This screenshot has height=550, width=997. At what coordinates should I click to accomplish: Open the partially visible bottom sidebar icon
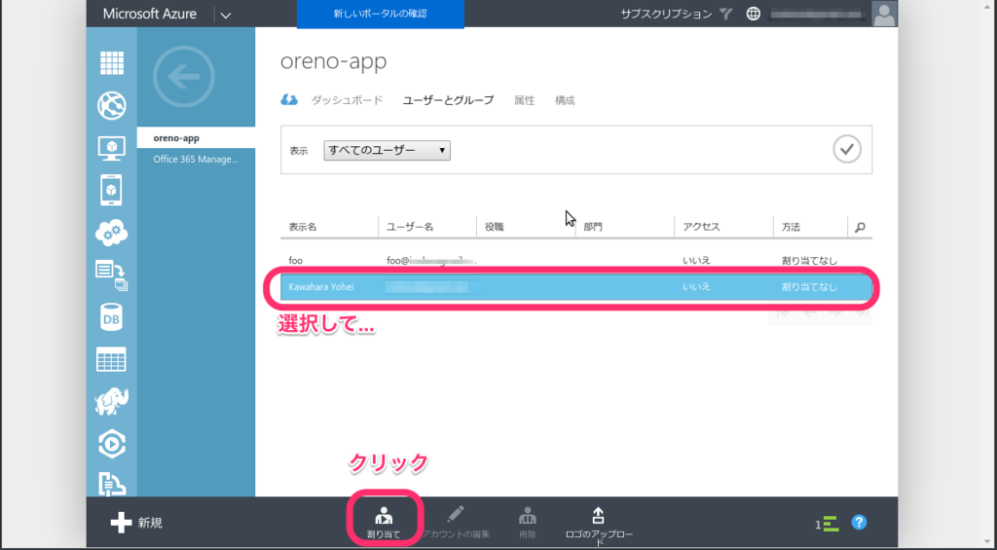tap(112, 484)
